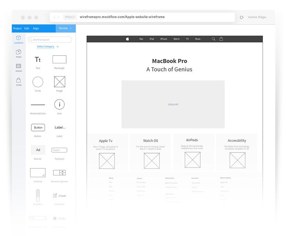287x236 pixels.
Task: Select the Icon element with info symbol
Action: click(60, 105)
